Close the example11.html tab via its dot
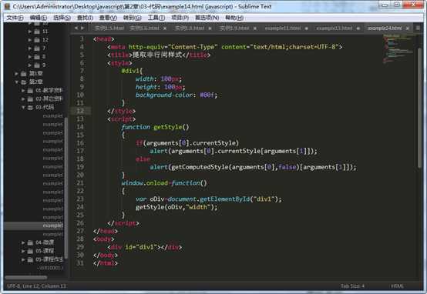Viewport: 427px width, 294px height. tap(306, 28)
